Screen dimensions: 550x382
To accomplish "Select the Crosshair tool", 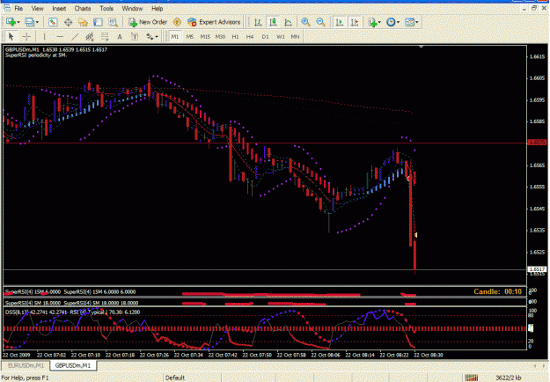I will 26,36.
